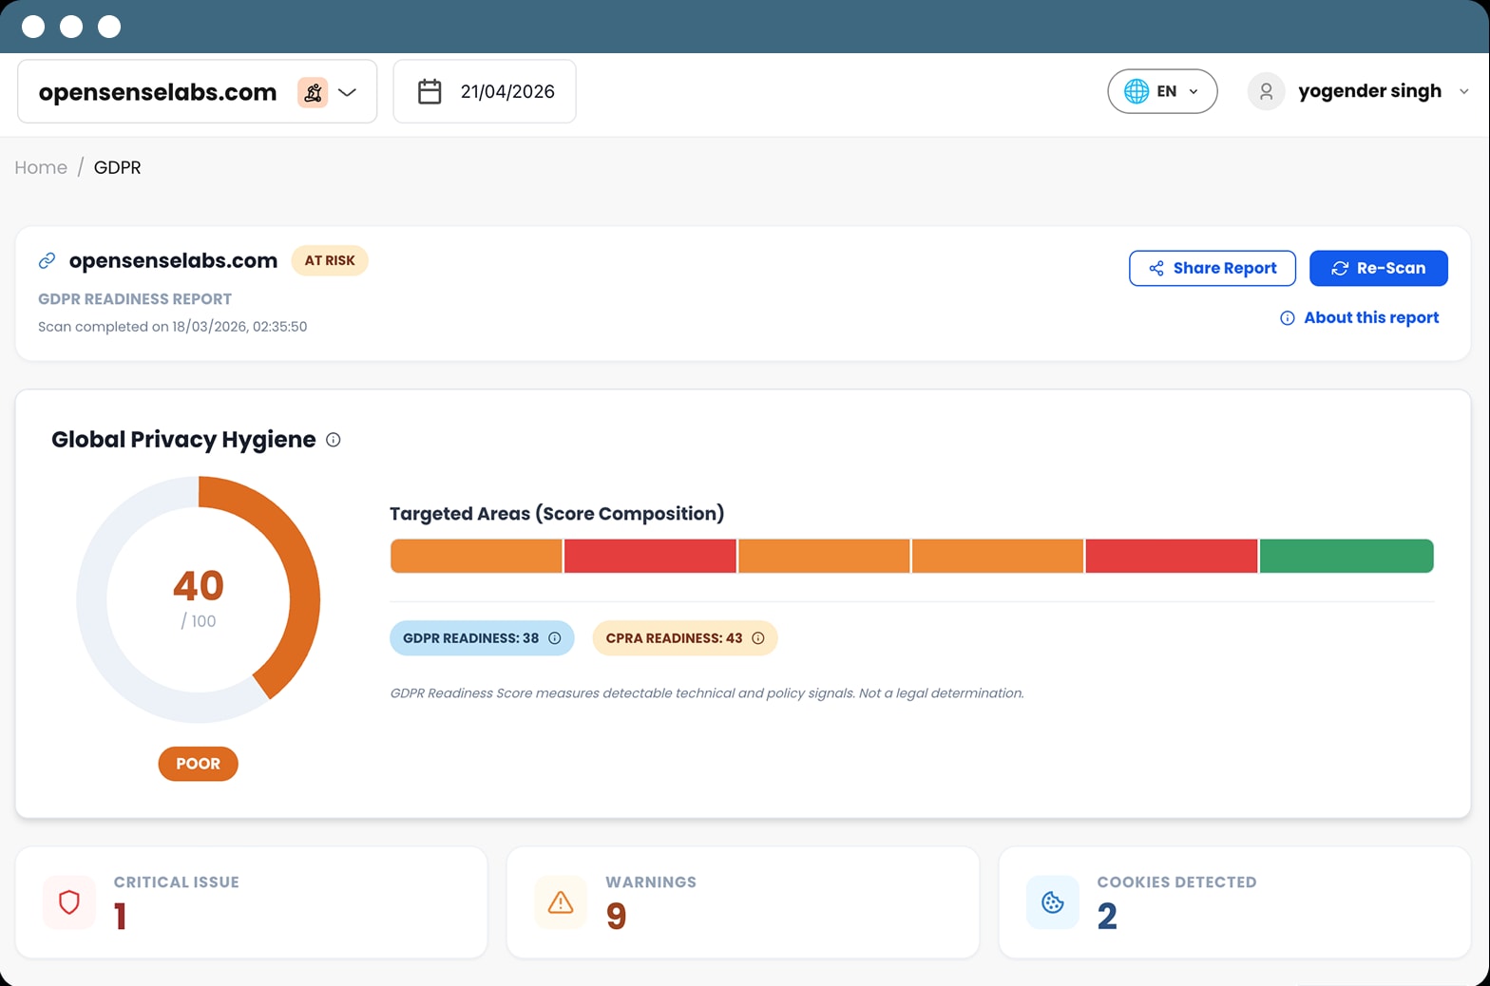1490x986 pixels.
Task: Click the Share Report button
Action: point(1213,268)
